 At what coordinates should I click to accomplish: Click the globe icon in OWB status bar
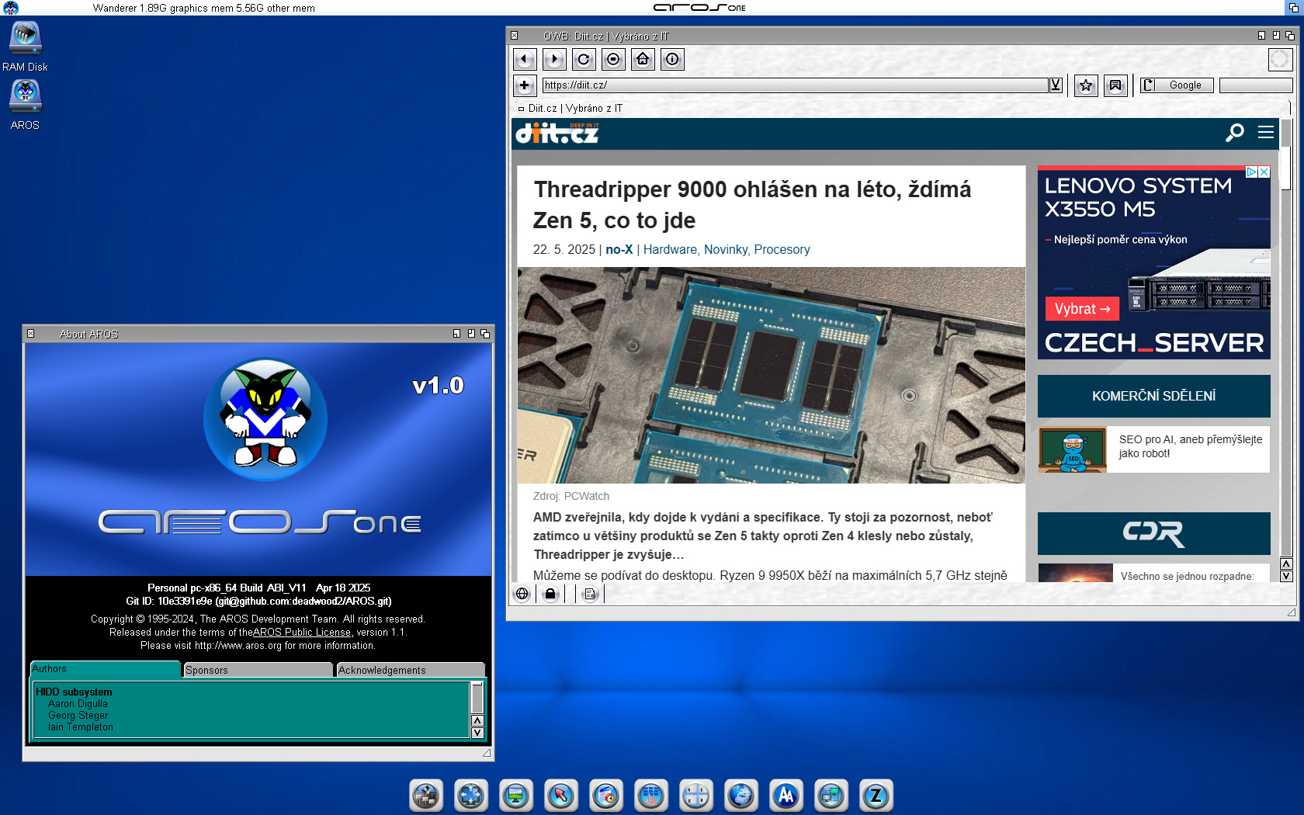click(x=522, y=595)
